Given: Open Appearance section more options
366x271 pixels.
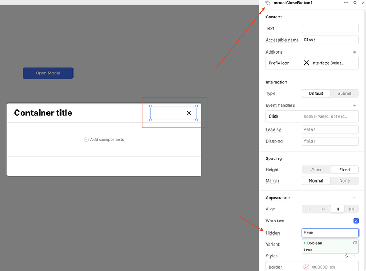Looking at the screenshot, I should [x=355, y=198].
